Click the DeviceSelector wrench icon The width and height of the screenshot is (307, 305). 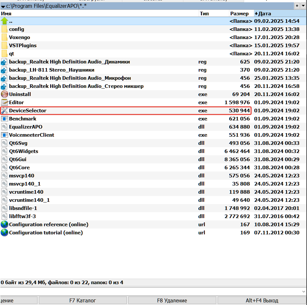tap(4, 111)
